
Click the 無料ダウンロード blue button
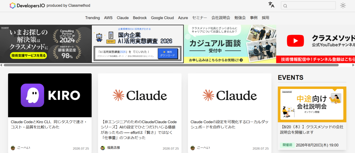point(168,54)
